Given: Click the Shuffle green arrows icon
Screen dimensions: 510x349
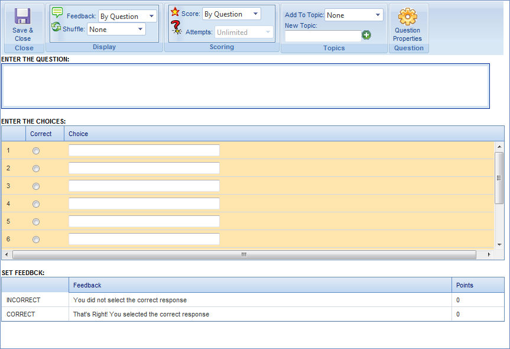Looking at the screenshot, I should [x=57, y=26].
